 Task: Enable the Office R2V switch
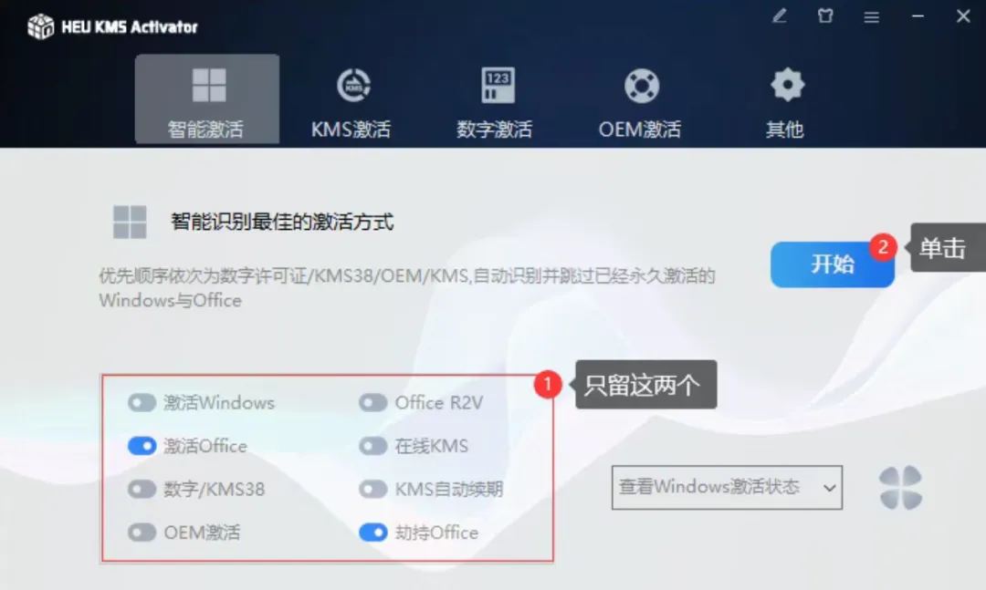pyautogui.click(x=373, y=403)
